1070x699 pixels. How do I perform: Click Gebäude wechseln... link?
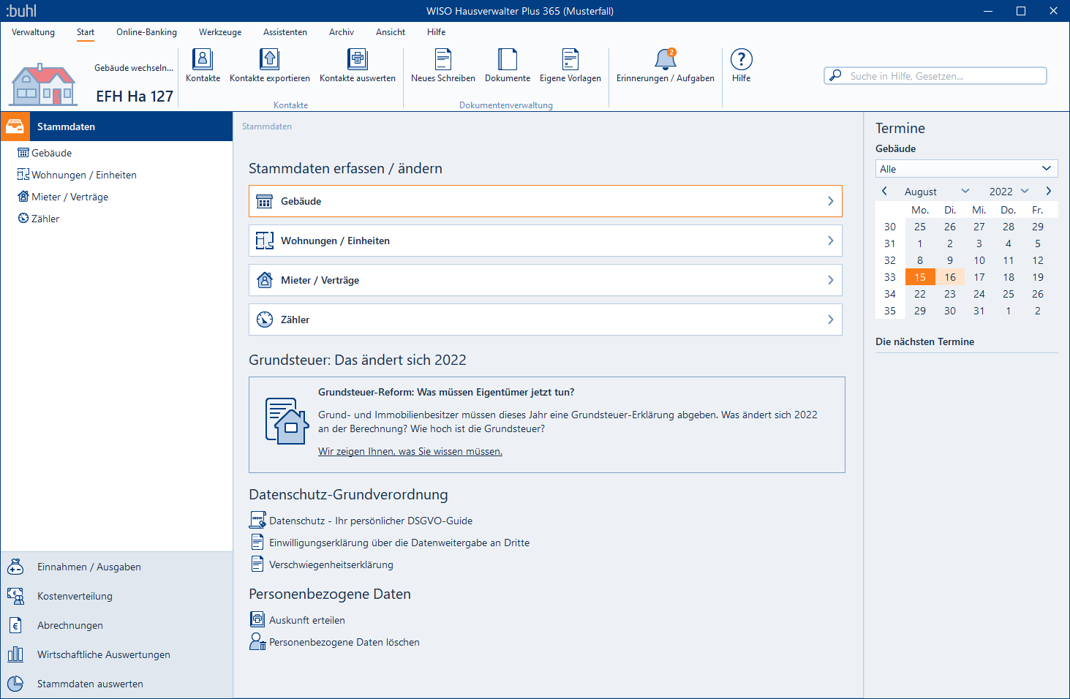(x=134, y=68)
